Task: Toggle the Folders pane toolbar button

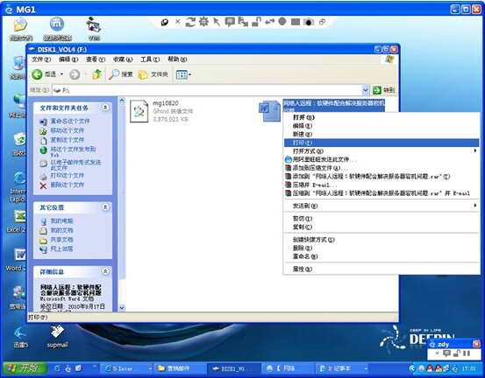Action: coord(153,74)
